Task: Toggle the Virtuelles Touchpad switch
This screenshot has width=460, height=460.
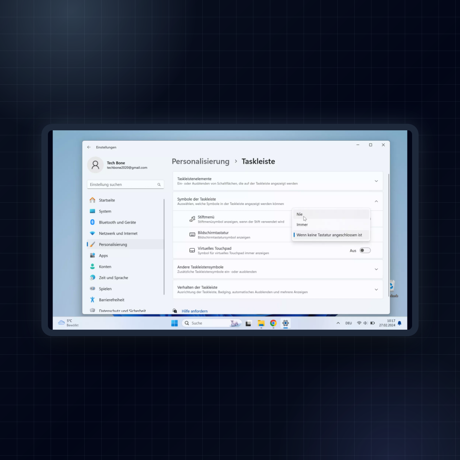Action: point(365,251)
